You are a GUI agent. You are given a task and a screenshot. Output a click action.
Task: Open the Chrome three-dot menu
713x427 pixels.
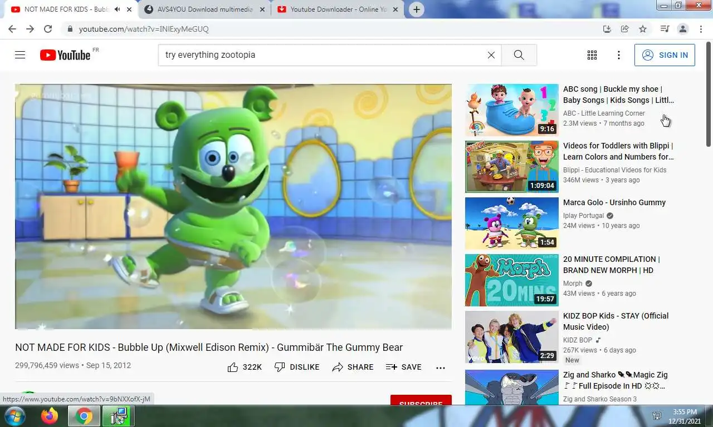coord(700,29)
